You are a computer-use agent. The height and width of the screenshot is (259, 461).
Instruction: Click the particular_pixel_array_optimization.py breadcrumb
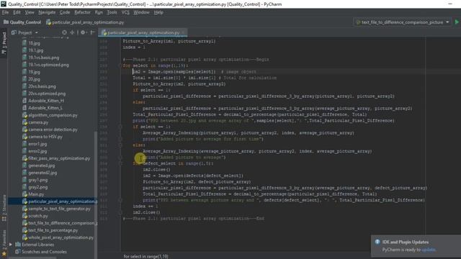coord(85,22)
